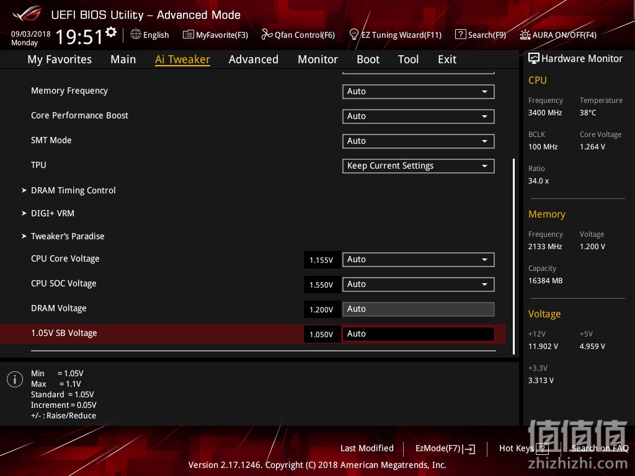Open the CPU Core Voltage dropdown
This screenshot has width=635, height=476.
(x=419, y=260)
